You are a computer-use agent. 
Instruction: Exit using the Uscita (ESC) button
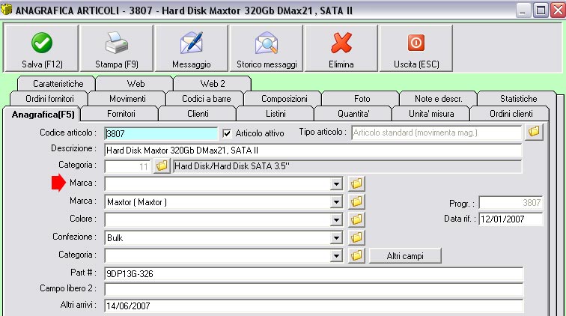[415, 49]
